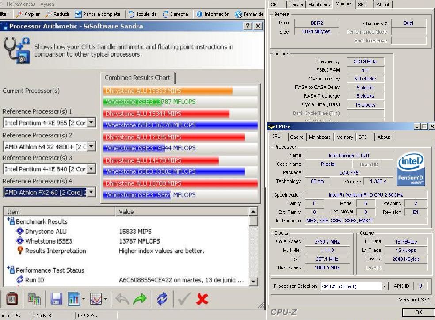435x320 pixels.
Task: Expand the AMD Athlon 64 X2 4800+ dropdown
Action: [x=92, y=146]
